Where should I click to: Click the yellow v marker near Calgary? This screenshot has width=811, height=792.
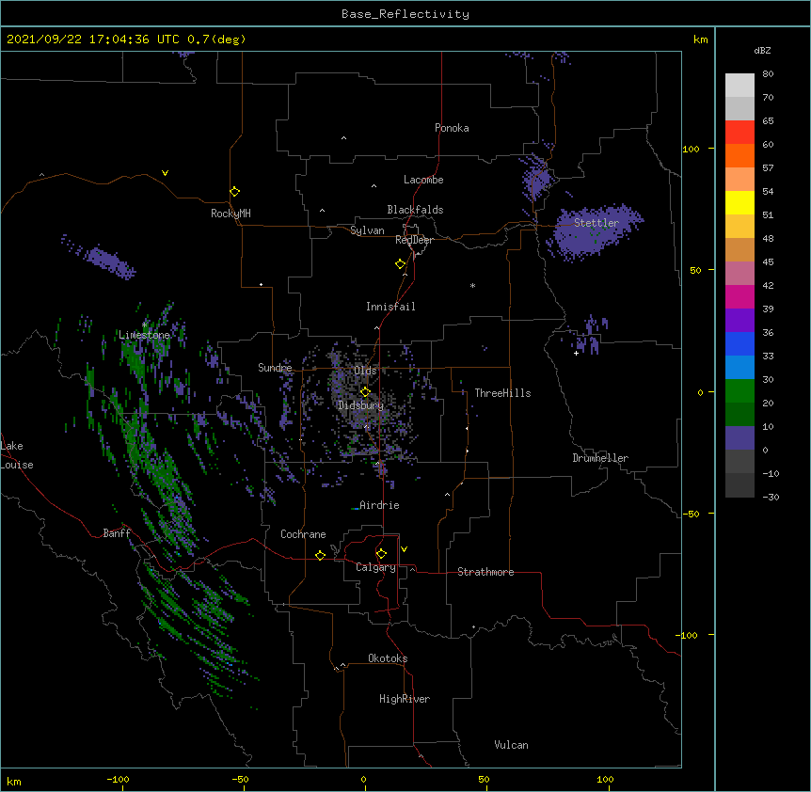404,549
